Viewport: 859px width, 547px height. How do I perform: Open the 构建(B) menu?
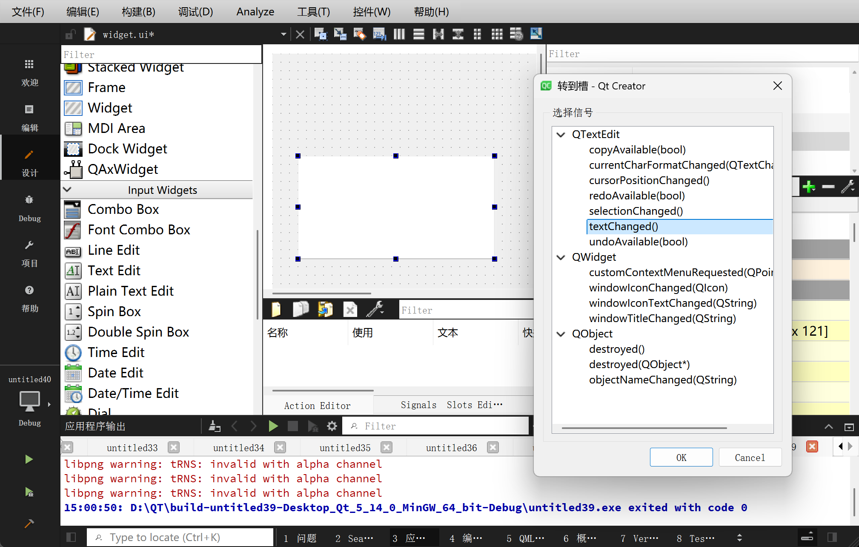click(138, 12)
